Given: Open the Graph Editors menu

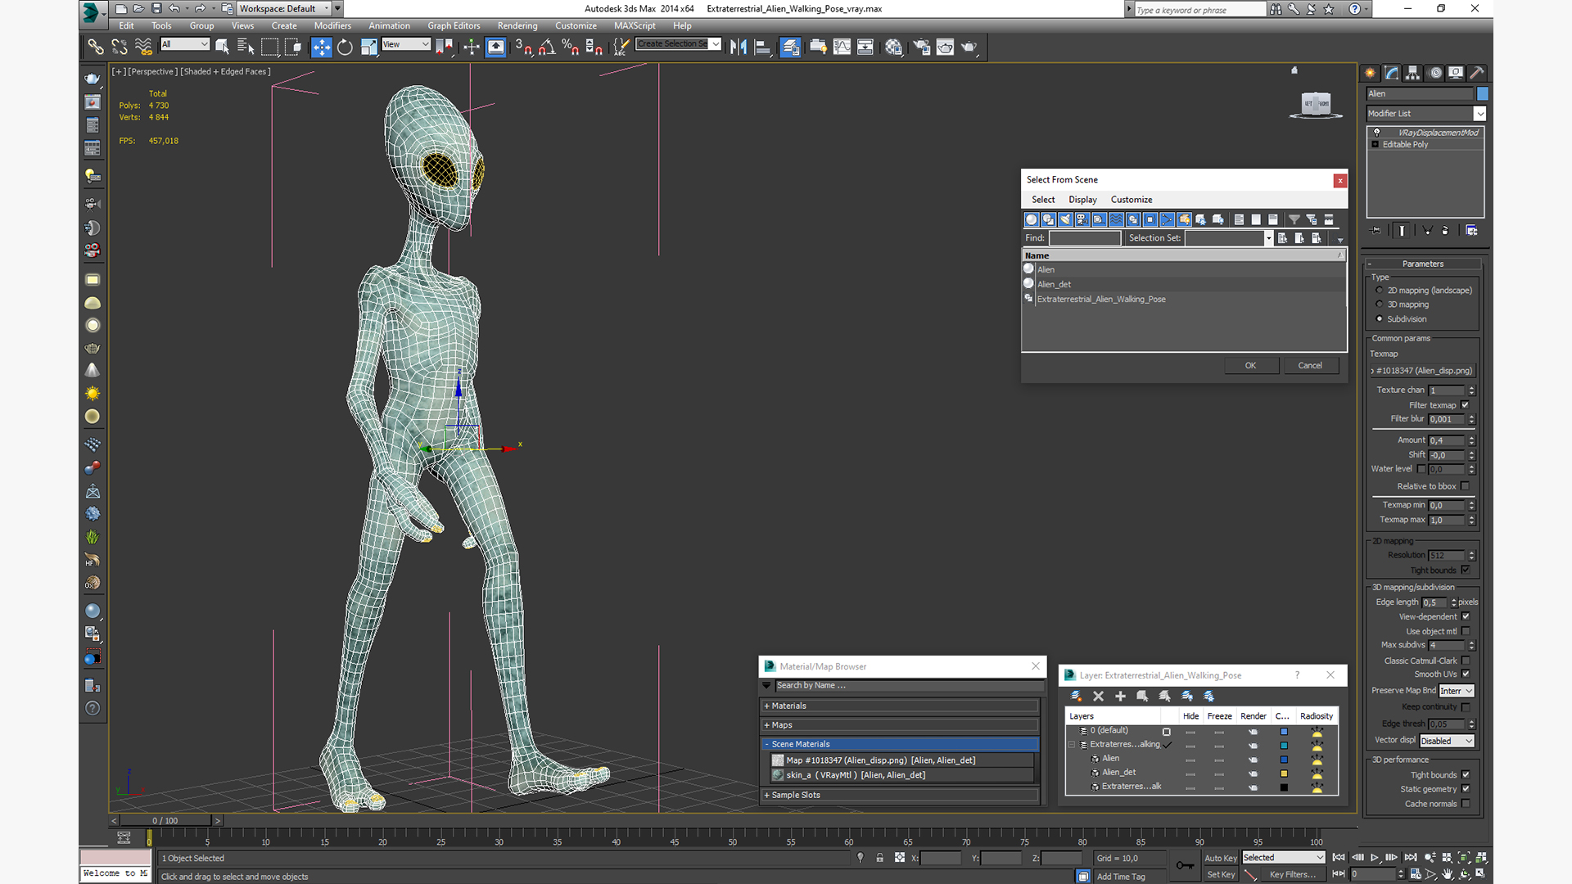Looking at the screenshot, I should 454,26.
